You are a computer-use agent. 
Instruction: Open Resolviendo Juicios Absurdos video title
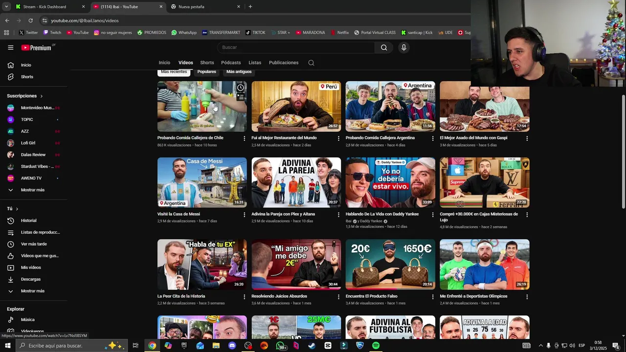tap(279, 296)
